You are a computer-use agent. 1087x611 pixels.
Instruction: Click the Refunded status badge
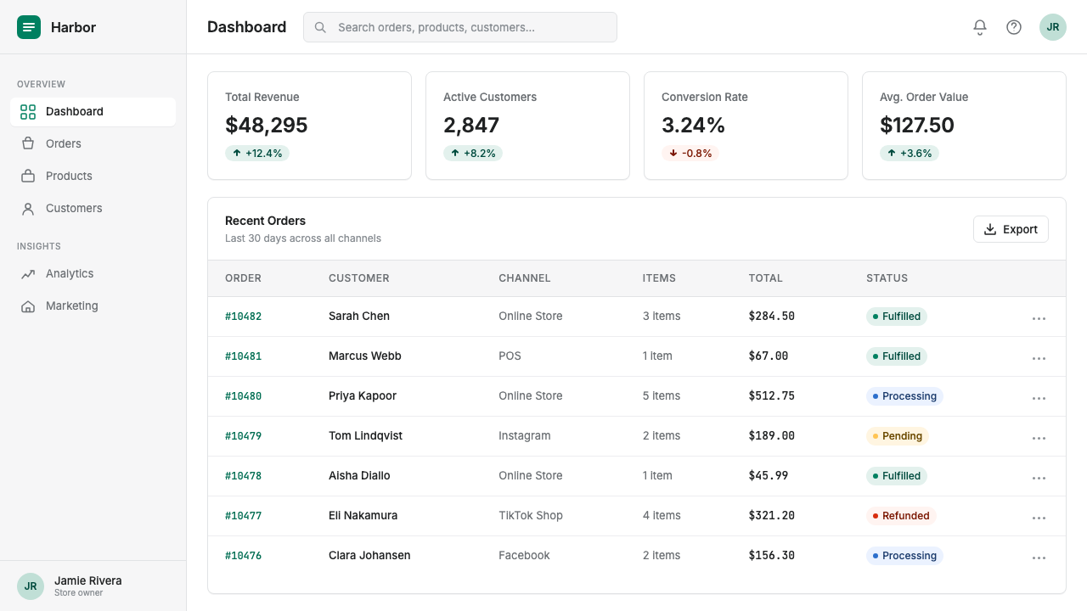pyautogui.click(x=901, y=516)
